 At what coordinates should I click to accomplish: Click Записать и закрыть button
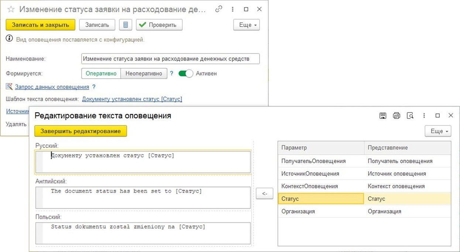point(41,25)
